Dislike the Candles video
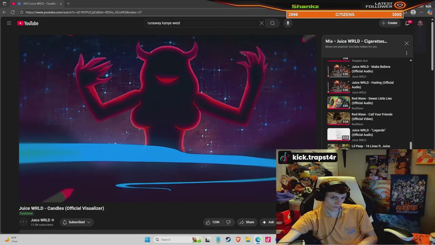435x245 pixels. click(228, 222)
